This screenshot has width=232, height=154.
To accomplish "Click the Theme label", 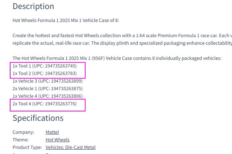I will pyautogui.click(x=21, y=140).
